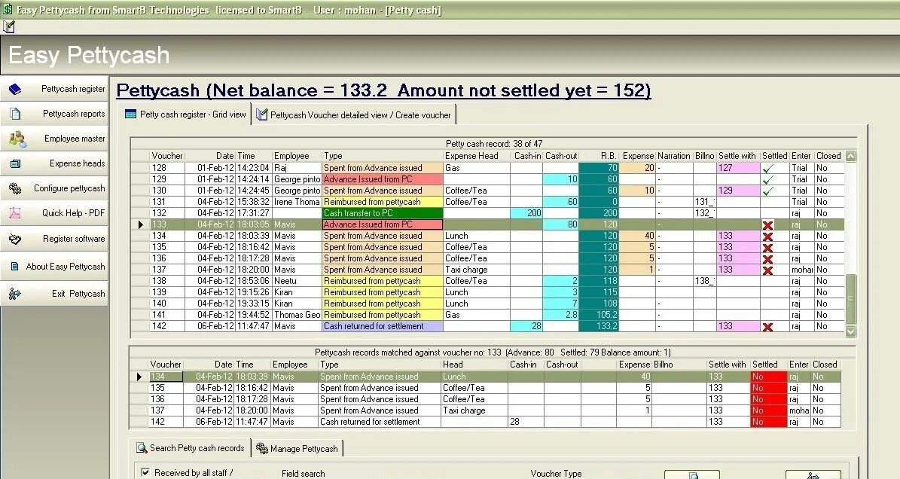900x479 pixels.
Task: Click the red Settled No cell for lower voucher 142
Action: click(768, 422)
